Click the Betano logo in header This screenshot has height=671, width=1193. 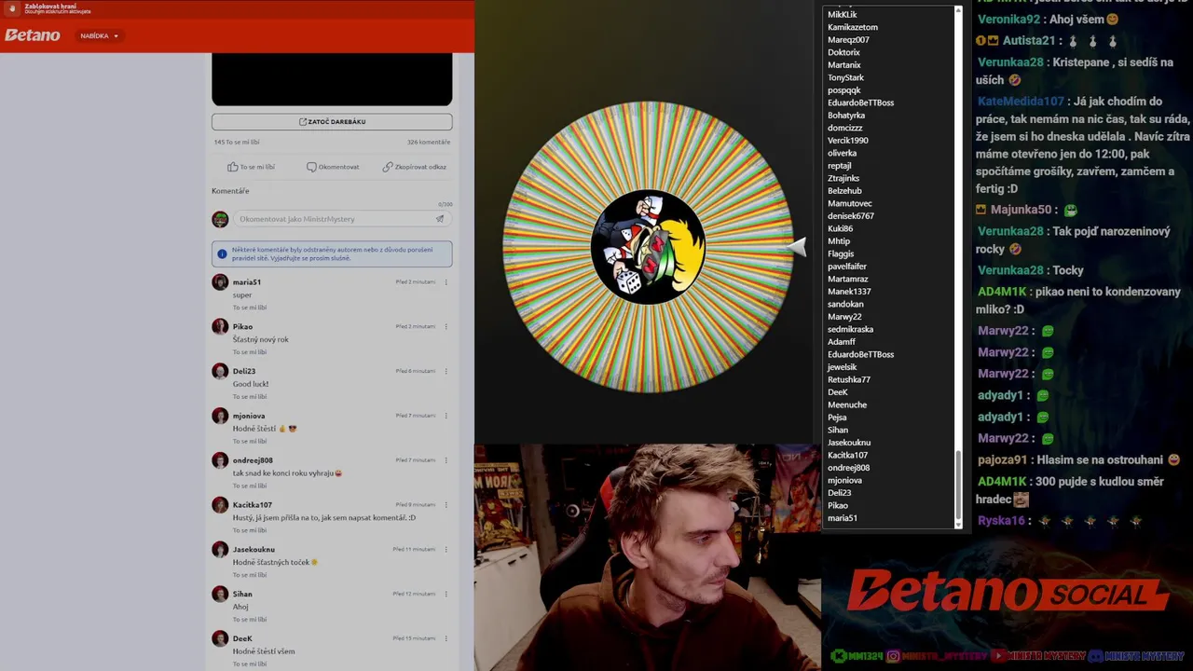[32, 35]
